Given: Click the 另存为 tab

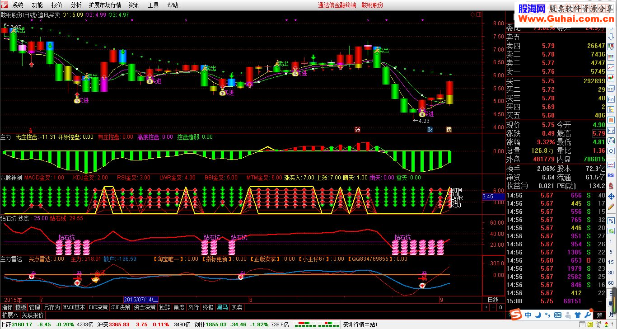Looking at the screenshot, I should pos(51,307).
